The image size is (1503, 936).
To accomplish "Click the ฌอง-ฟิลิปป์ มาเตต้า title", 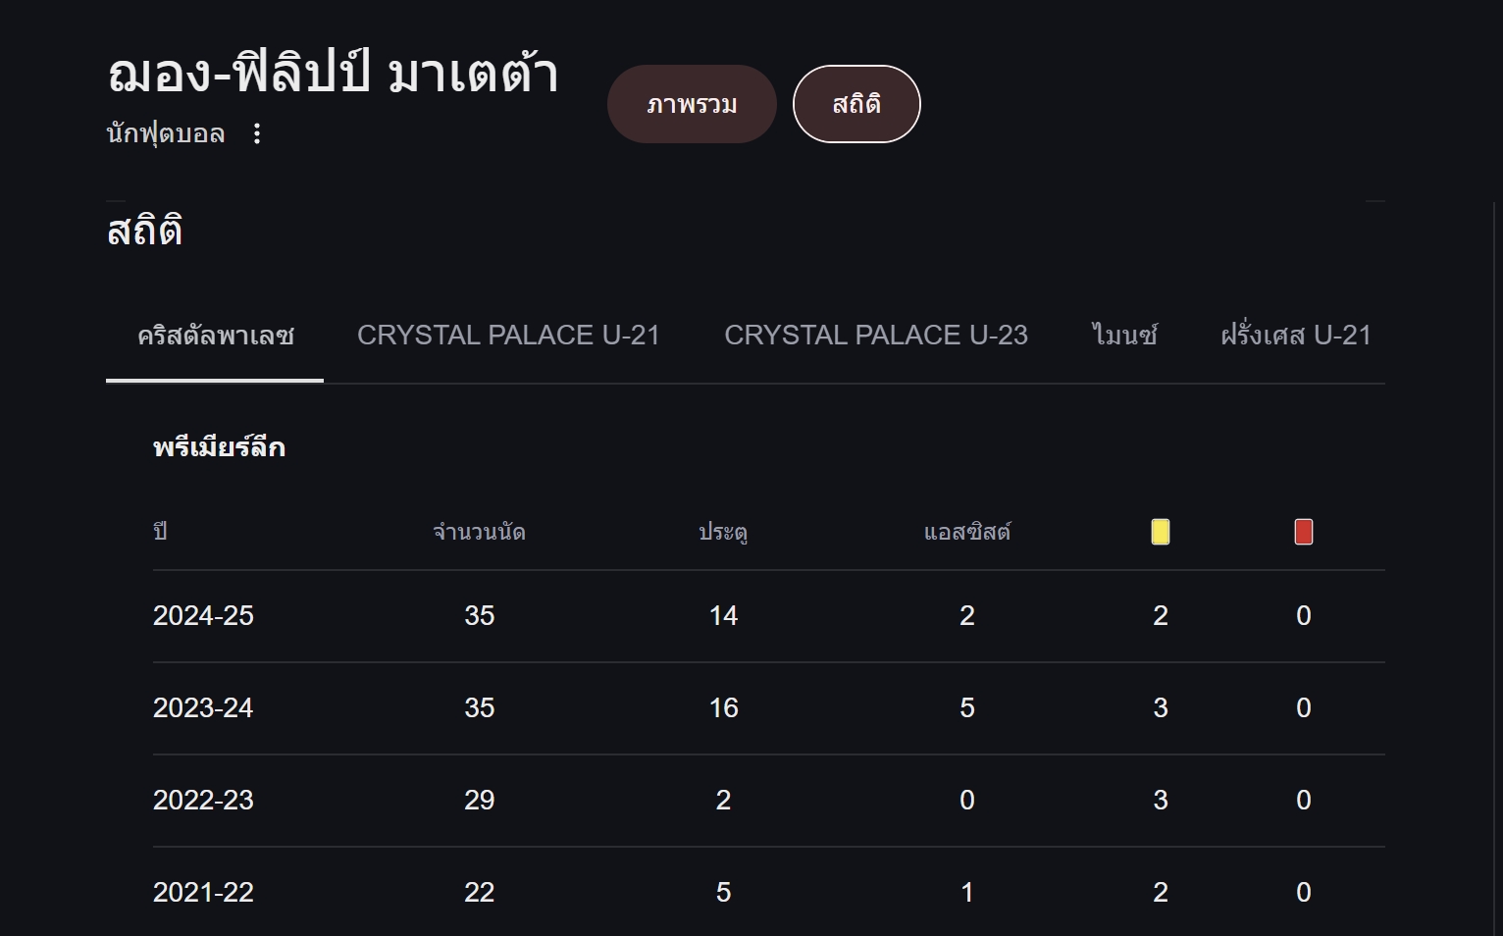I will (x=333, y=74).
